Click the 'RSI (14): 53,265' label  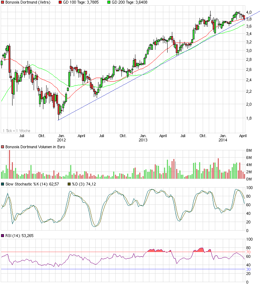point(19,236)
